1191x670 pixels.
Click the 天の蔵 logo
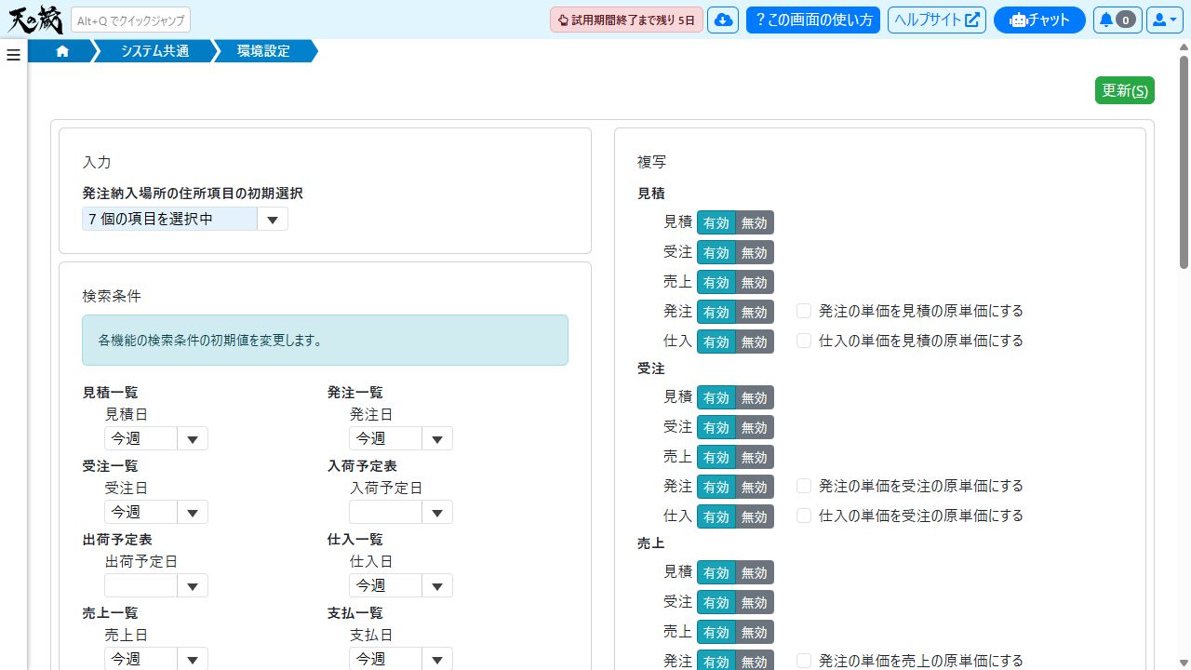click(x=34, y=20)
